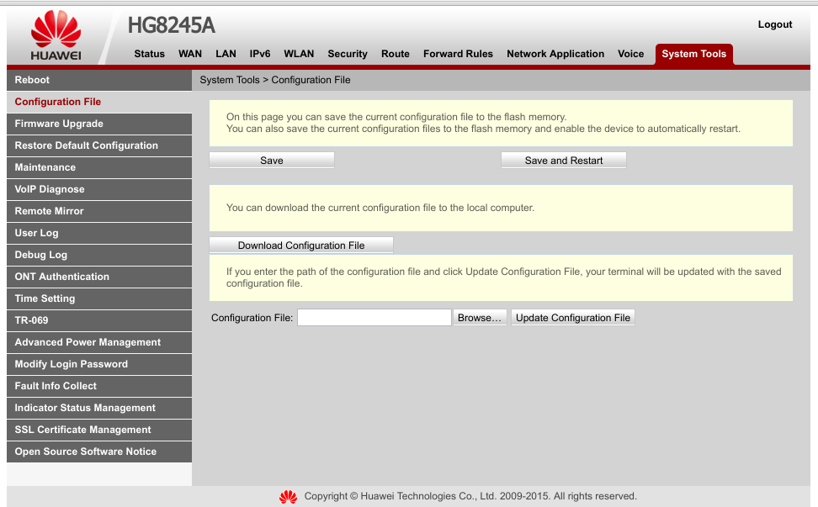The height and width of the screenshot is (507, 818).
Task: Focus the Configuration File path field
Action: (374, 318)
